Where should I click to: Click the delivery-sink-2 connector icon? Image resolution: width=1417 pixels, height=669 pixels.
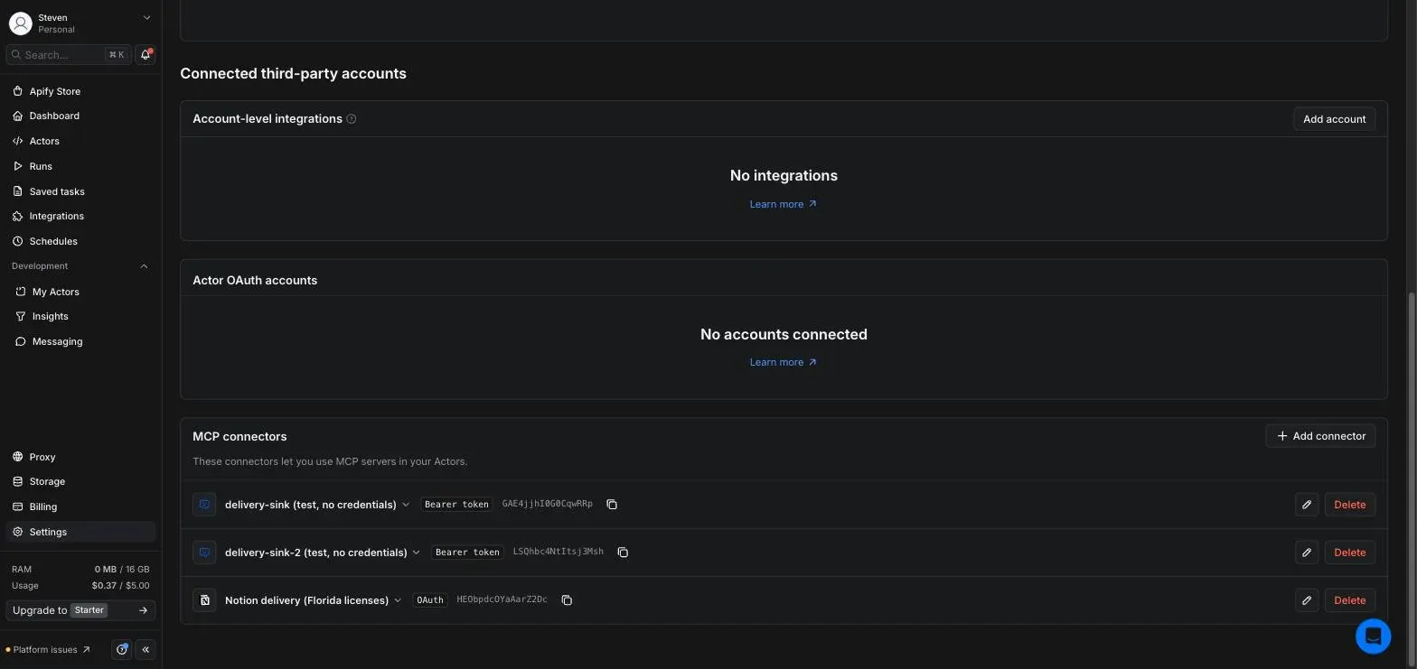pos(204,553)
